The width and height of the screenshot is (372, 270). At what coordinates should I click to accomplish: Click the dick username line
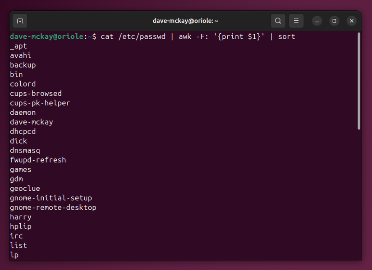tap(18, 141)
